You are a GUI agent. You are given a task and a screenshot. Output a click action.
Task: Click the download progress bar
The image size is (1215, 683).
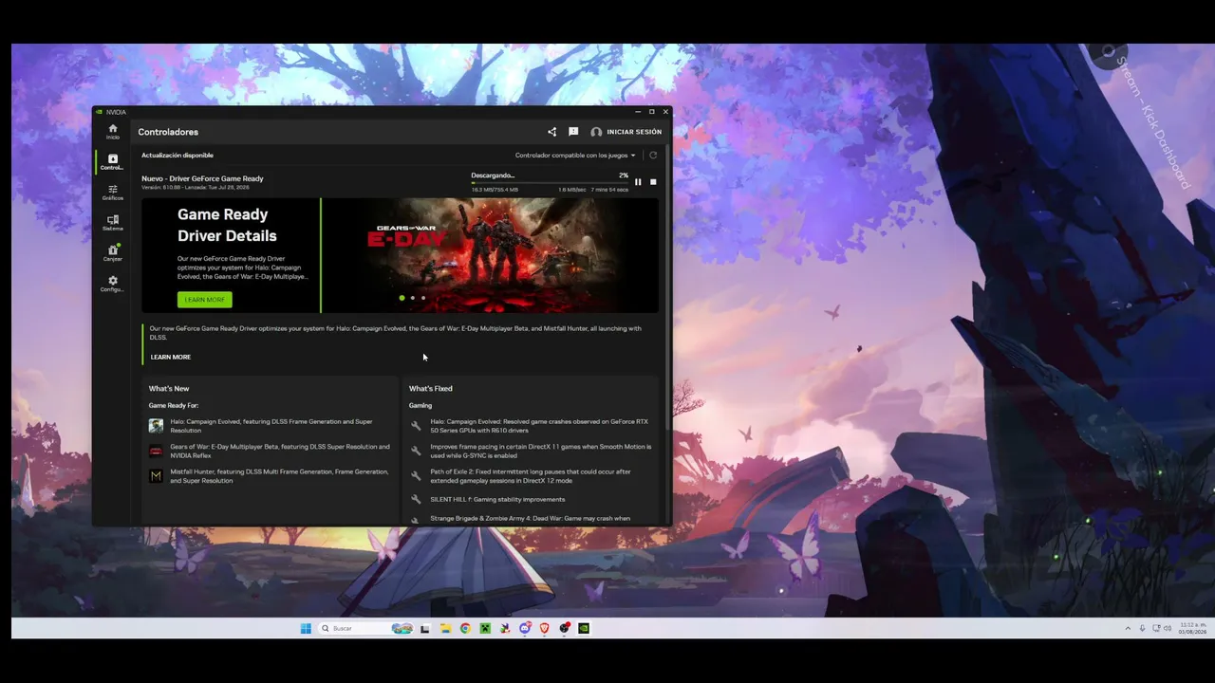click(550, 183)
